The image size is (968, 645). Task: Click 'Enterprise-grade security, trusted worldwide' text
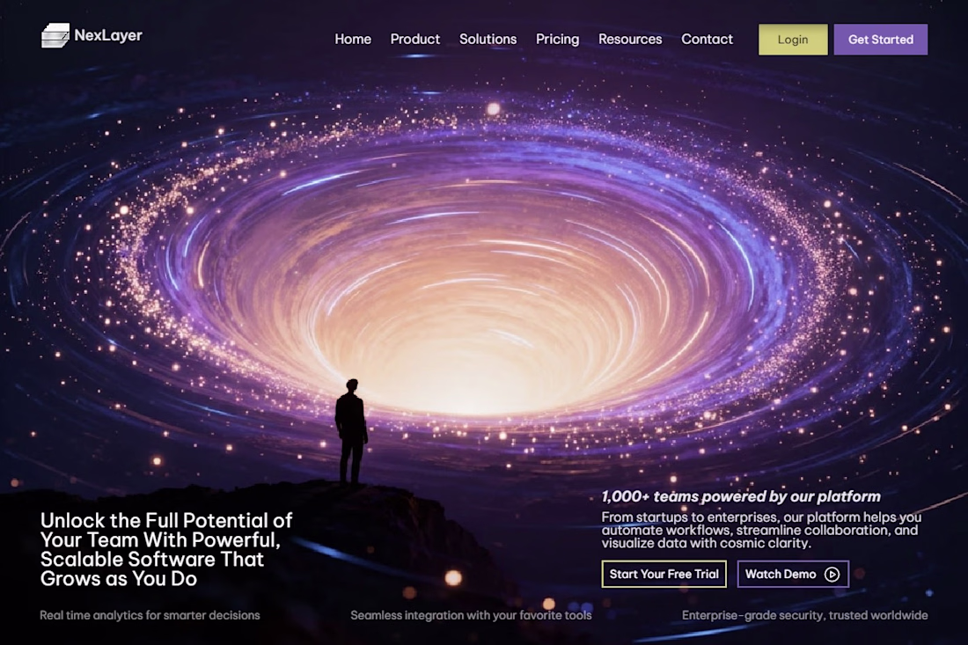point(804,615)
